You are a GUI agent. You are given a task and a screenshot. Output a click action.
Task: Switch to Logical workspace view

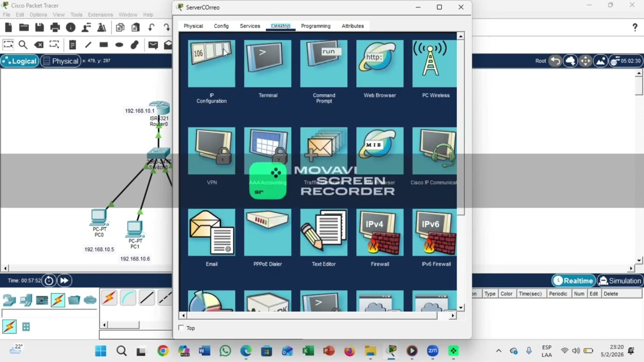(x=19, y=61)
